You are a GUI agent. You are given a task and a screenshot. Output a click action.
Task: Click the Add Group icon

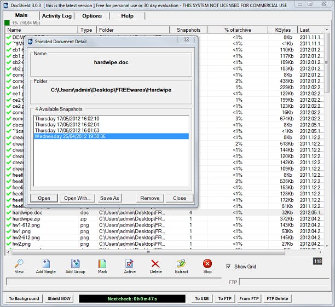[75, 263]
